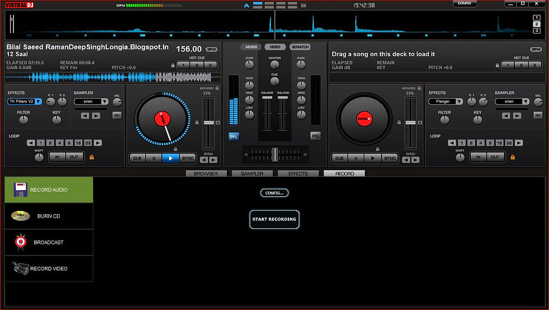Click the left sampler REC button

tap(117, 115)
